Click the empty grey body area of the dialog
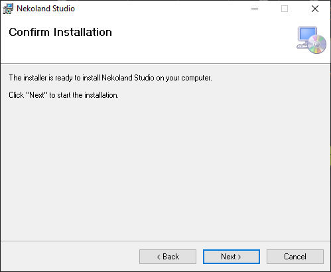This screenshot has width=331, height=272. 165,168
